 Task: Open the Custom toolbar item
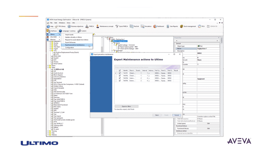tap(82, 31)
